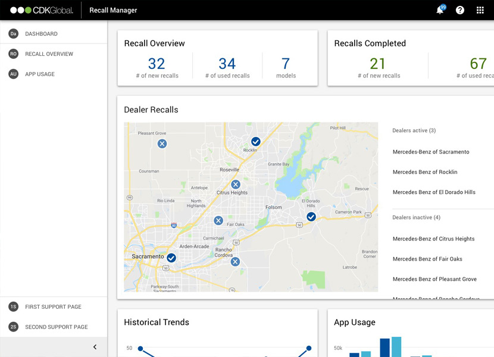
Task: Click the CDK Global logo
Action: coord(42,10)
